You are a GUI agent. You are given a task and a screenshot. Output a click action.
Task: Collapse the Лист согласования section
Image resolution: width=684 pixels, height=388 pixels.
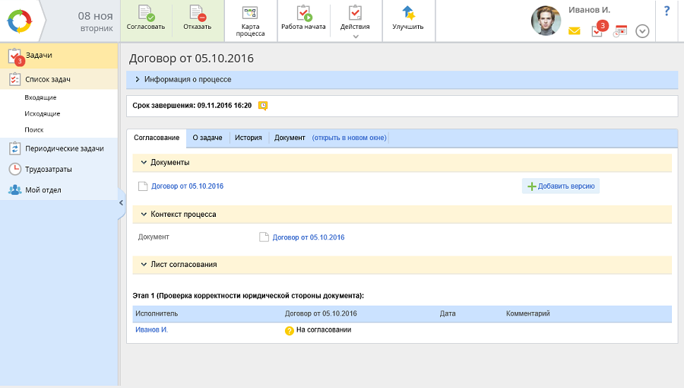click(x=144, y=264)
